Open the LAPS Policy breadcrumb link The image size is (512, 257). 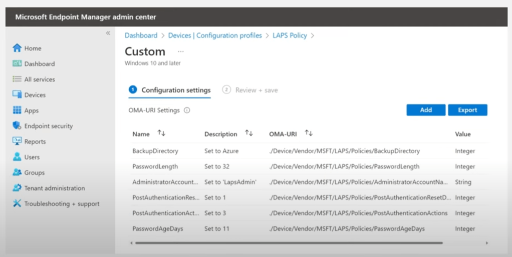(x=290, y=35)
